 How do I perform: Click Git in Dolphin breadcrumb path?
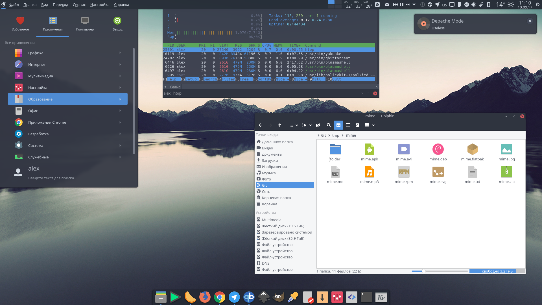pyautogui.click(x=324, y=135)
